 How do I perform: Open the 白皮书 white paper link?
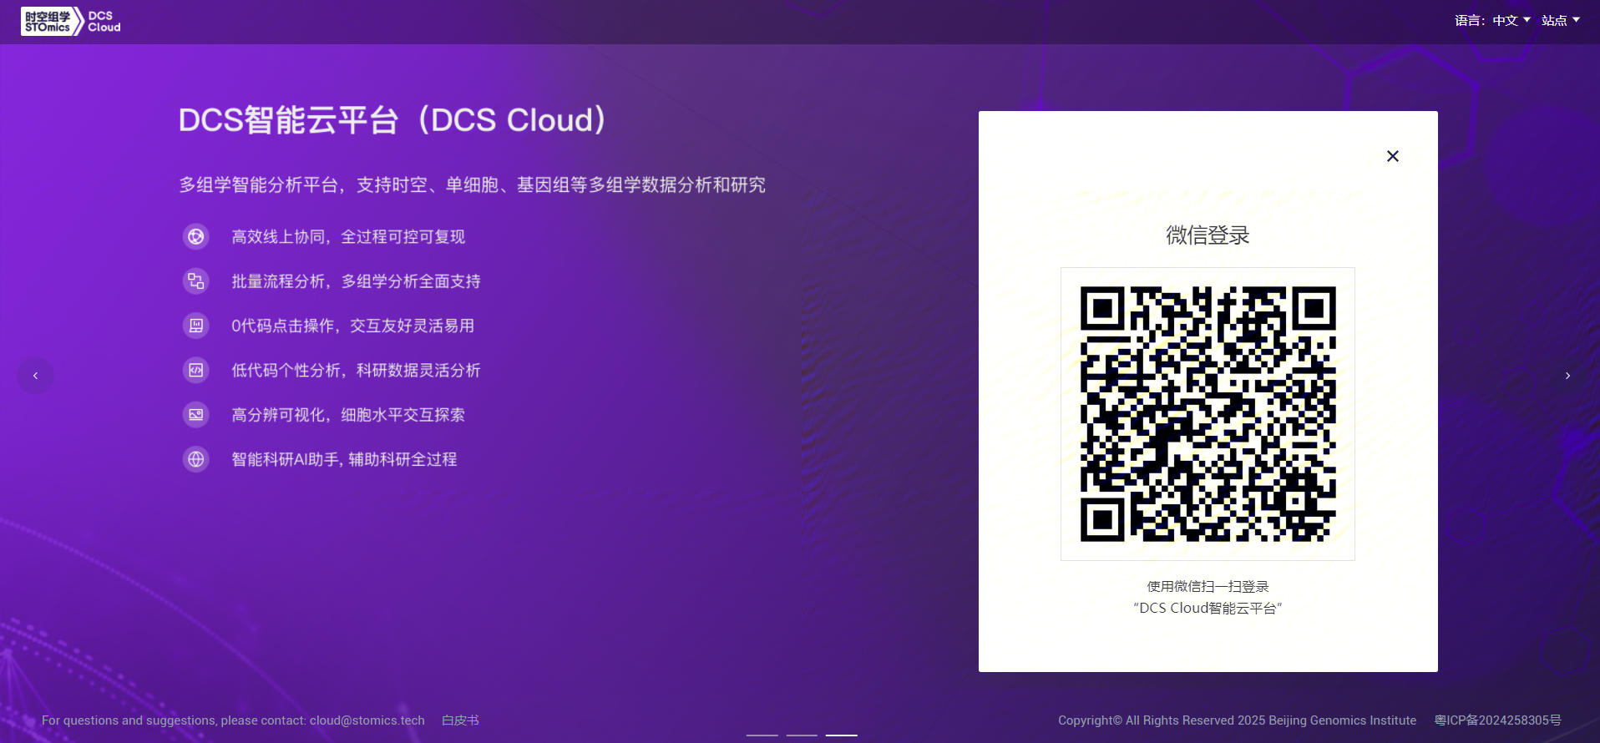pyautogui.click(x=460, y=720)
